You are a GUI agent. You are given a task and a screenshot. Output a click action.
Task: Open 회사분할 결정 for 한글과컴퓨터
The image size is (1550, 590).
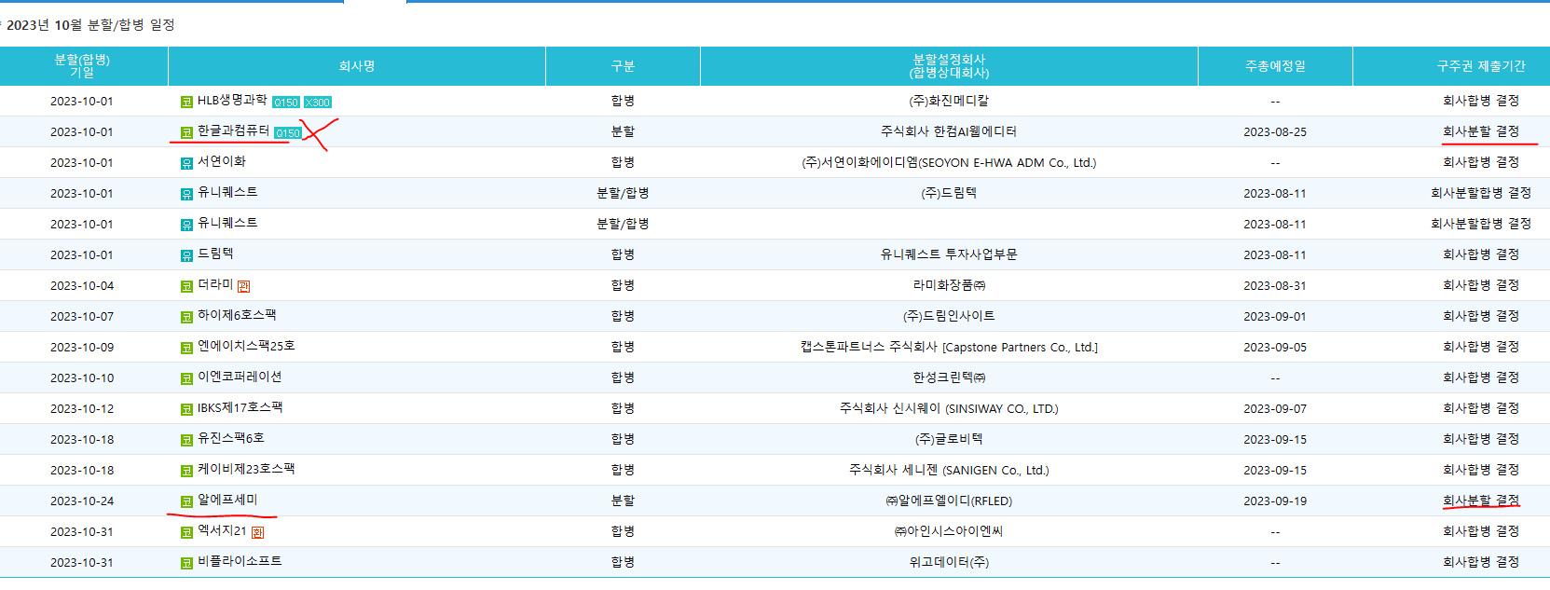[1481, 131]
